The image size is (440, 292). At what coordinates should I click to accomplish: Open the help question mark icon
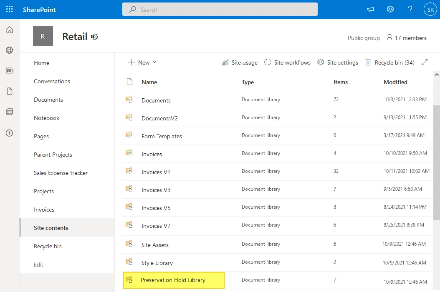(410, 9)
